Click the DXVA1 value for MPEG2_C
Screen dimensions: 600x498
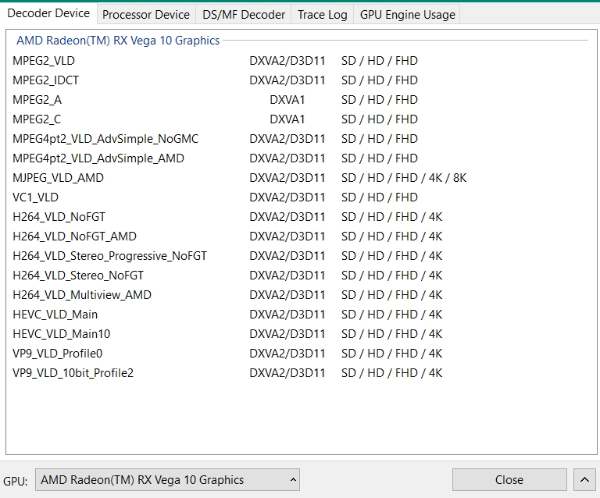pyautogui.click(x=287, y=119)
